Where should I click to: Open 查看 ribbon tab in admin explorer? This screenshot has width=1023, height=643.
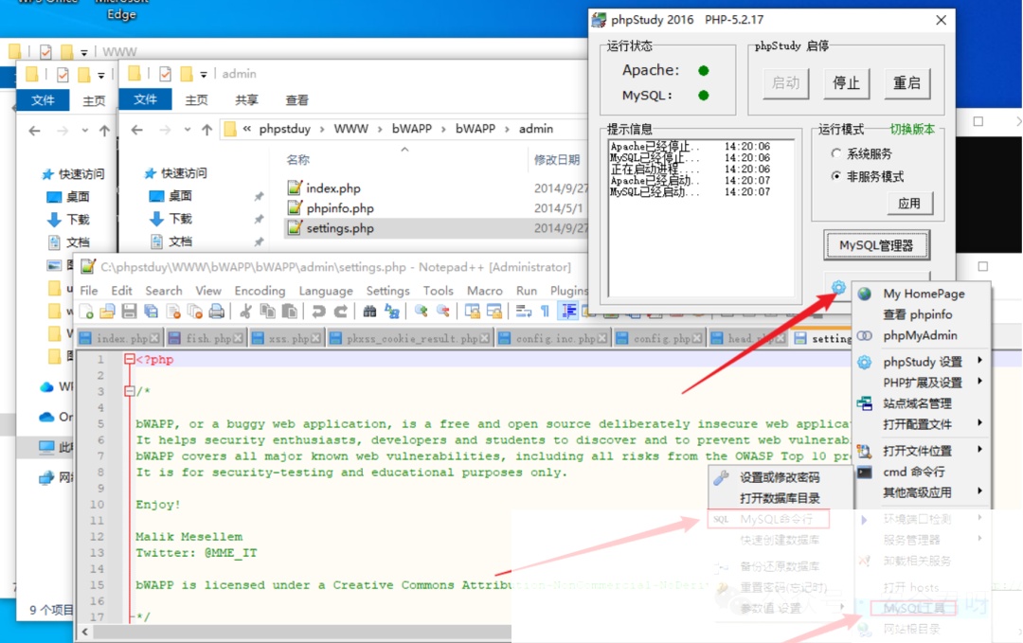pyautogui.click(x=296, y=99)
